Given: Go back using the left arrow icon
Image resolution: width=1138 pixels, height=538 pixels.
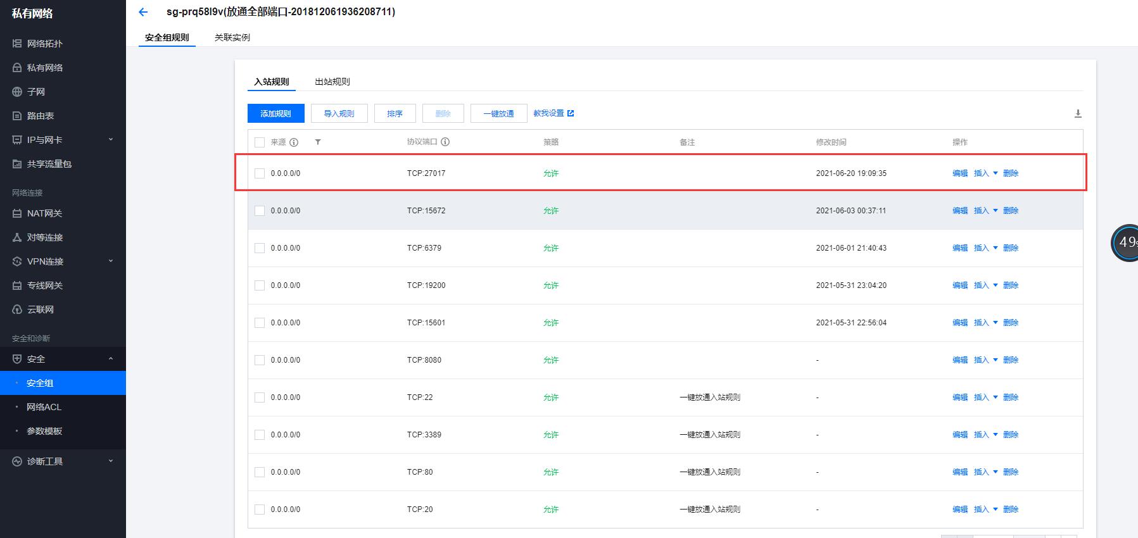Looking at the screenshot, I should coord(143,12).
